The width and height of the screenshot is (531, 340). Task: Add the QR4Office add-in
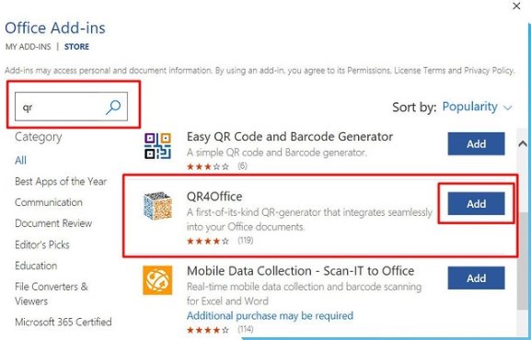pyautogui.click(x=476, y=204)
